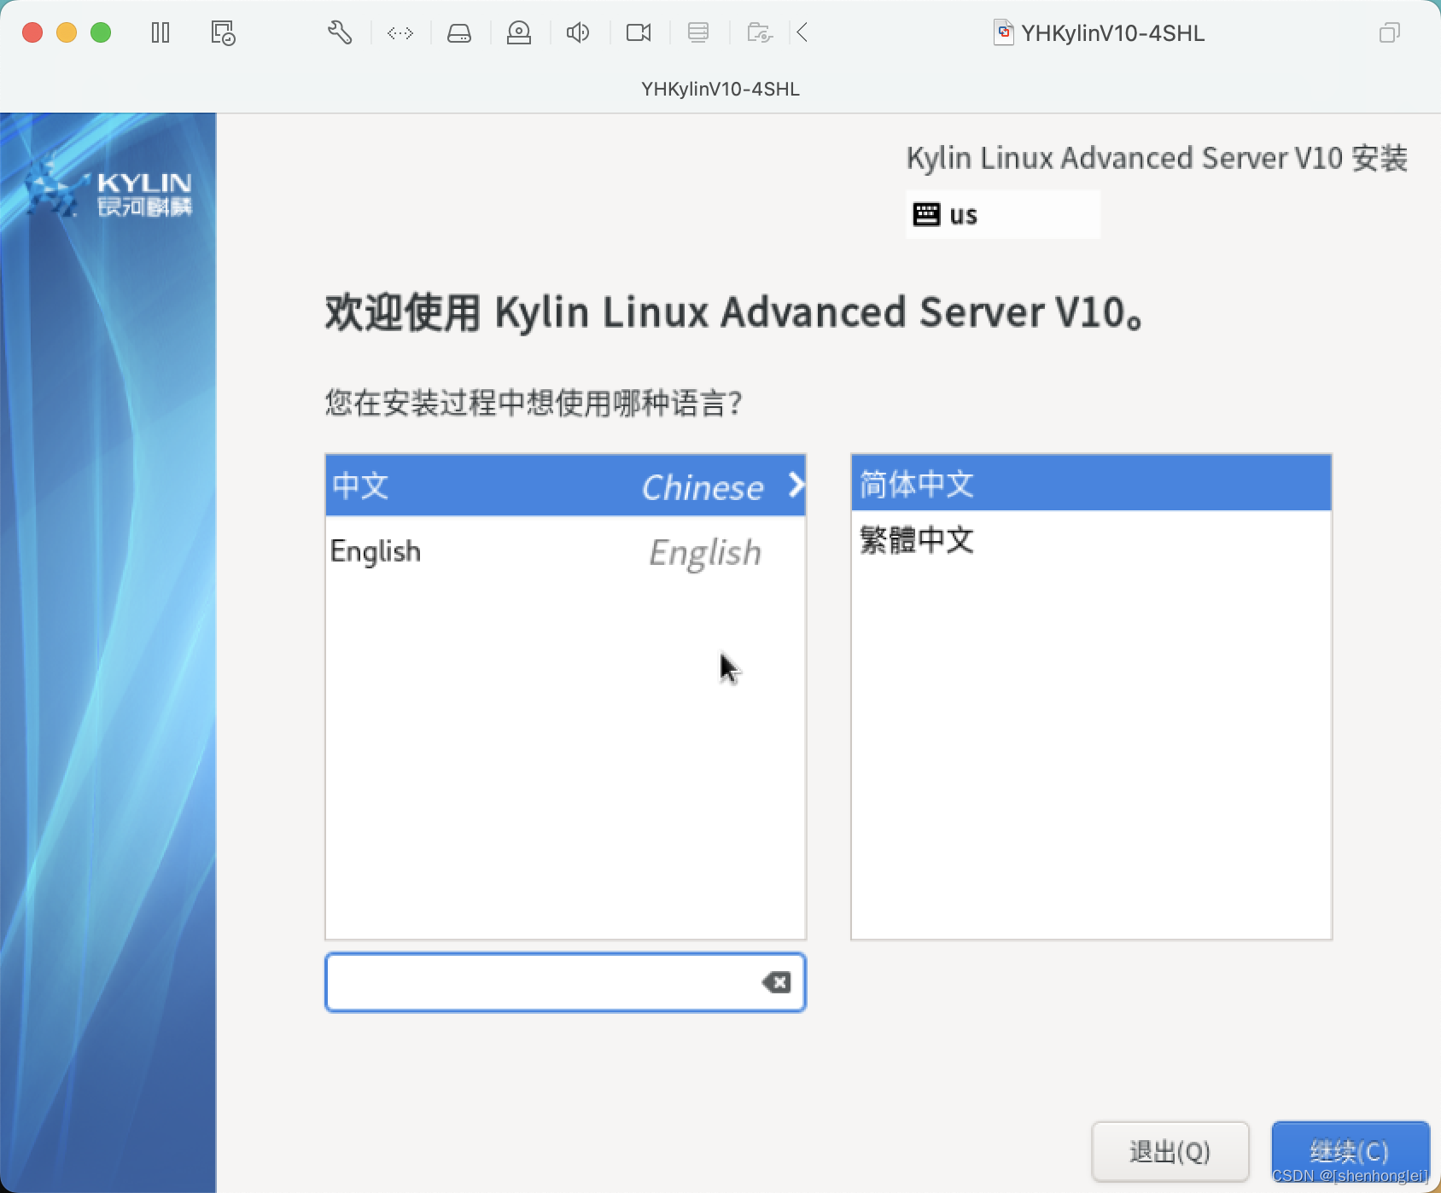Click the 继续(C) continue button
The image size is (1441, 1193).
pos(1351,1151)
